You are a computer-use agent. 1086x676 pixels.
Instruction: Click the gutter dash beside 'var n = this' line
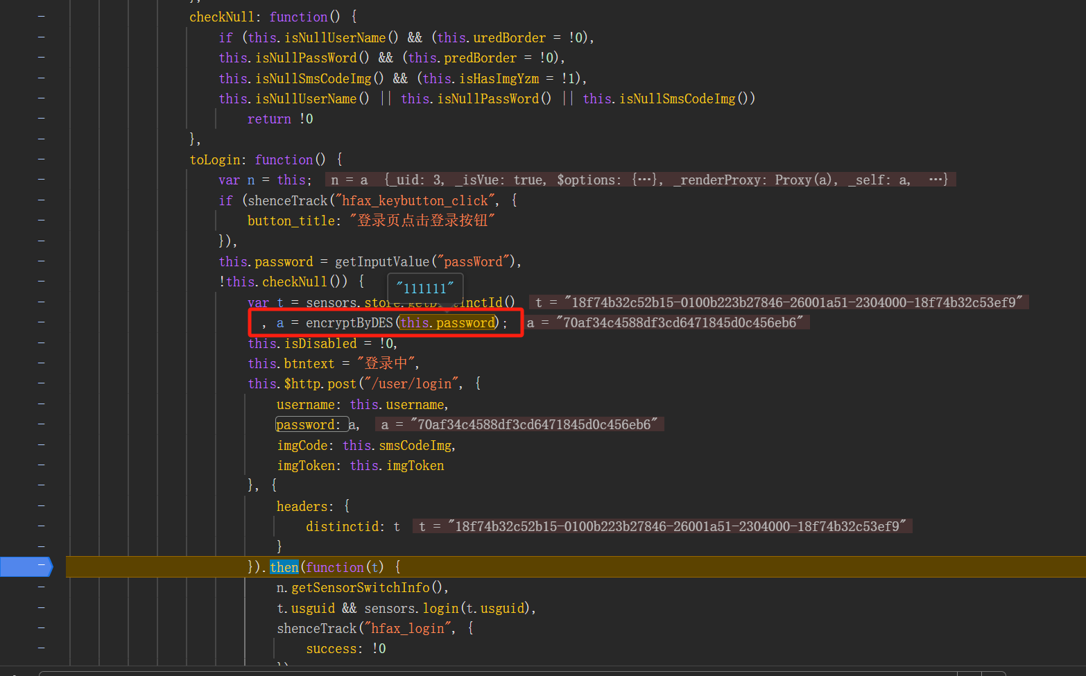tap(42, 179)
